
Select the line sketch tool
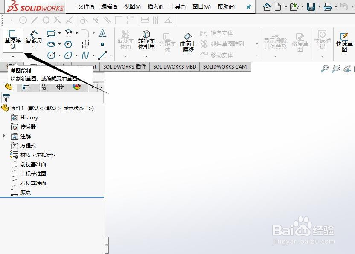point(102,55)
